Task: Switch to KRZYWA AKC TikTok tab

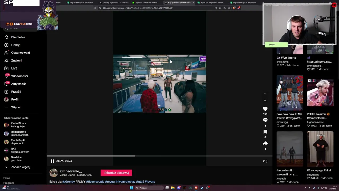Action: 114,3
